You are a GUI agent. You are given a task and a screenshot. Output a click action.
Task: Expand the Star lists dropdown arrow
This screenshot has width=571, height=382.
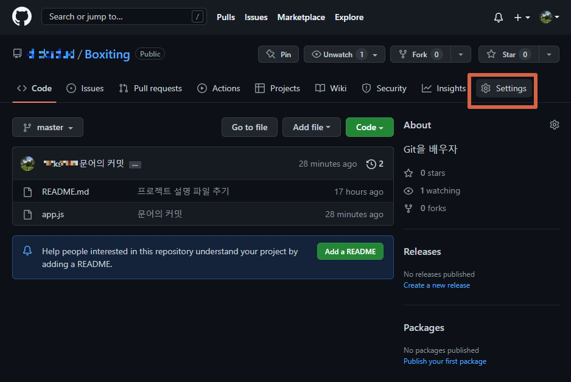coord(549,55)
